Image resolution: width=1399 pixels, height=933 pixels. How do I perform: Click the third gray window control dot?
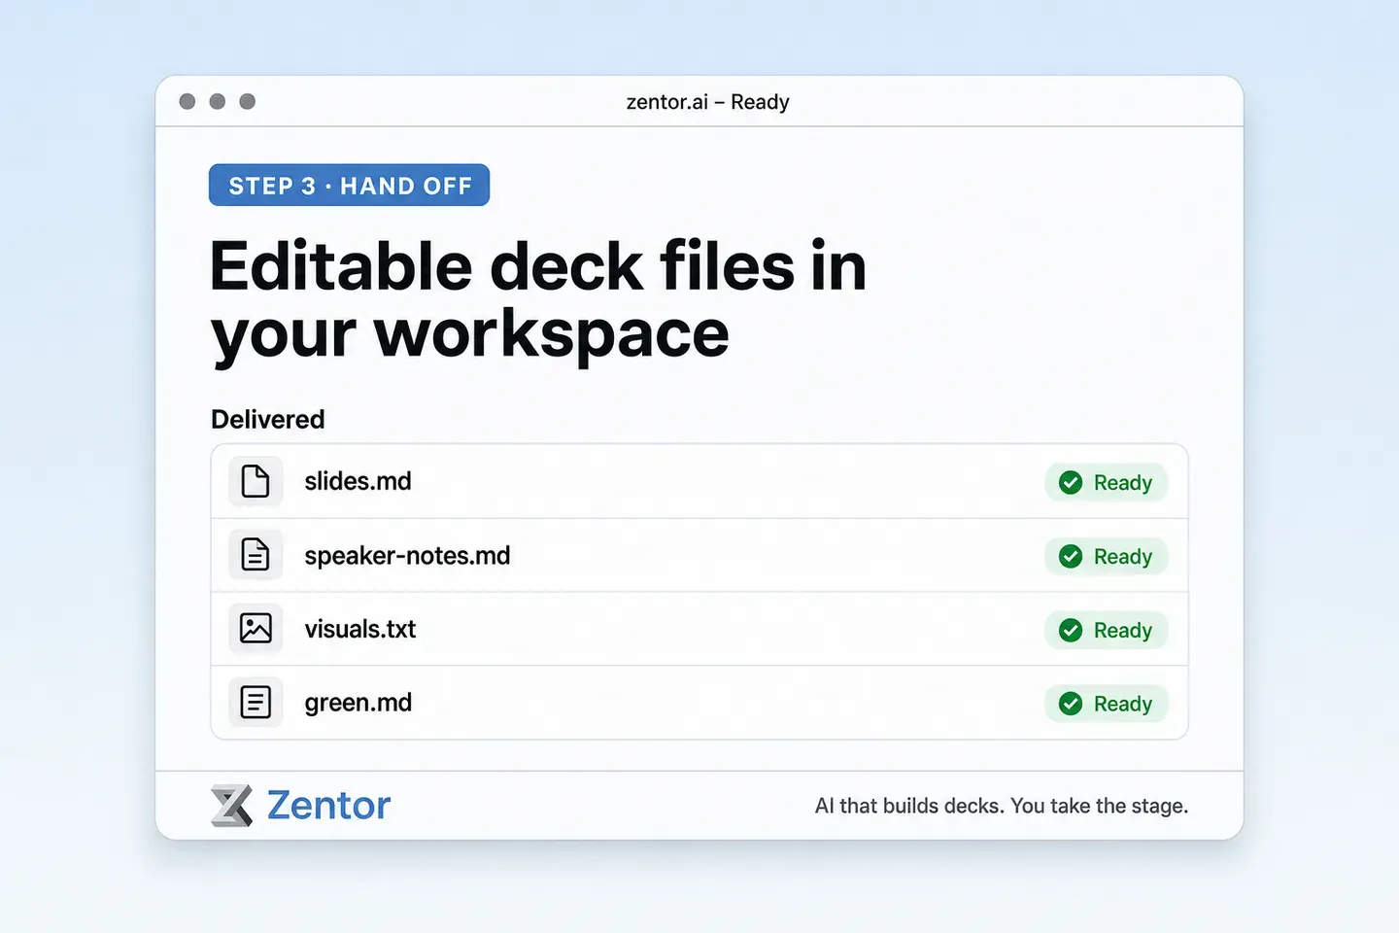pos(248,101)
